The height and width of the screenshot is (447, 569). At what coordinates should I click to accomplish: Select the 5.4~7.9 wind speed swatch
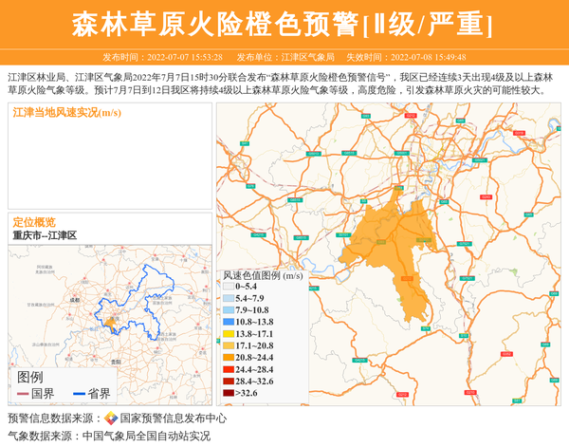pyautogui.click(x=229, y=298)
